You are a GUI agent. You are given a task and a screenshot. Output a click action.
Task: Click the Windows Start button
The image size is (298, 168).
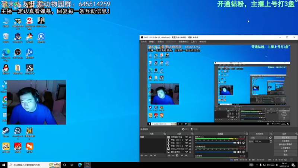[x=4, y=165]
